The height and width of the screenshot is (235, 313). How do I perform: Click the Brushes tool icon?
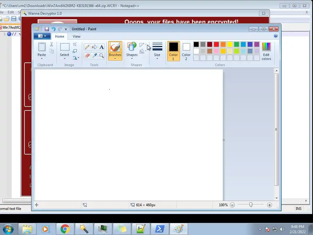coord(115,47)
